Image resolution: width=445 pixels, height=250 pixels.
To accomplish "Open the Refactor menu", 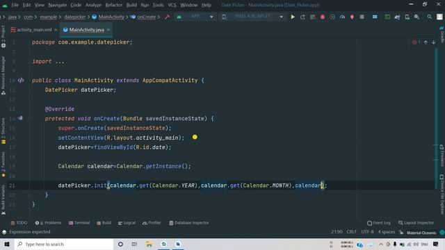I will pos(113,5).
